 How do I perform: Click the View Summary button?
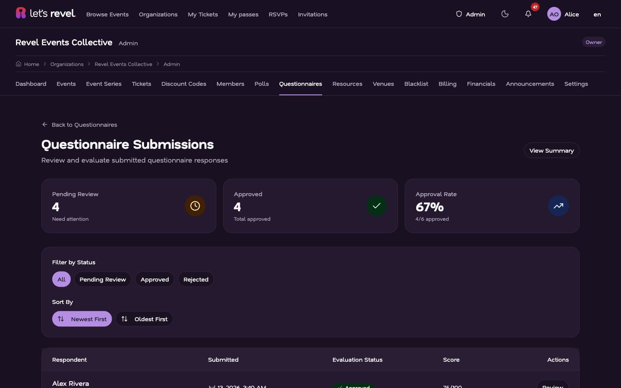pos(552,150)
